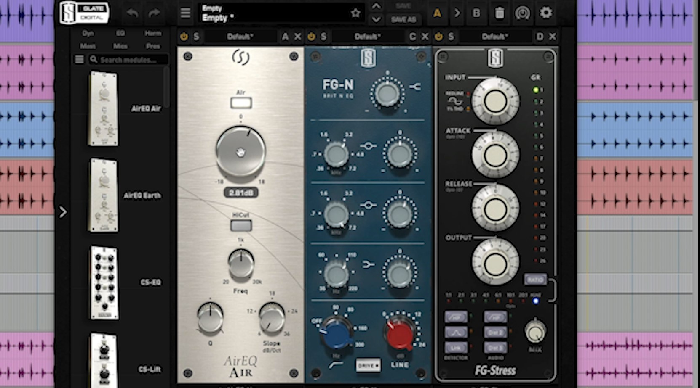Screen dimensions: 700x388
Task: Click the FG-N high shelf gain knob
Action: pos(387,94)
